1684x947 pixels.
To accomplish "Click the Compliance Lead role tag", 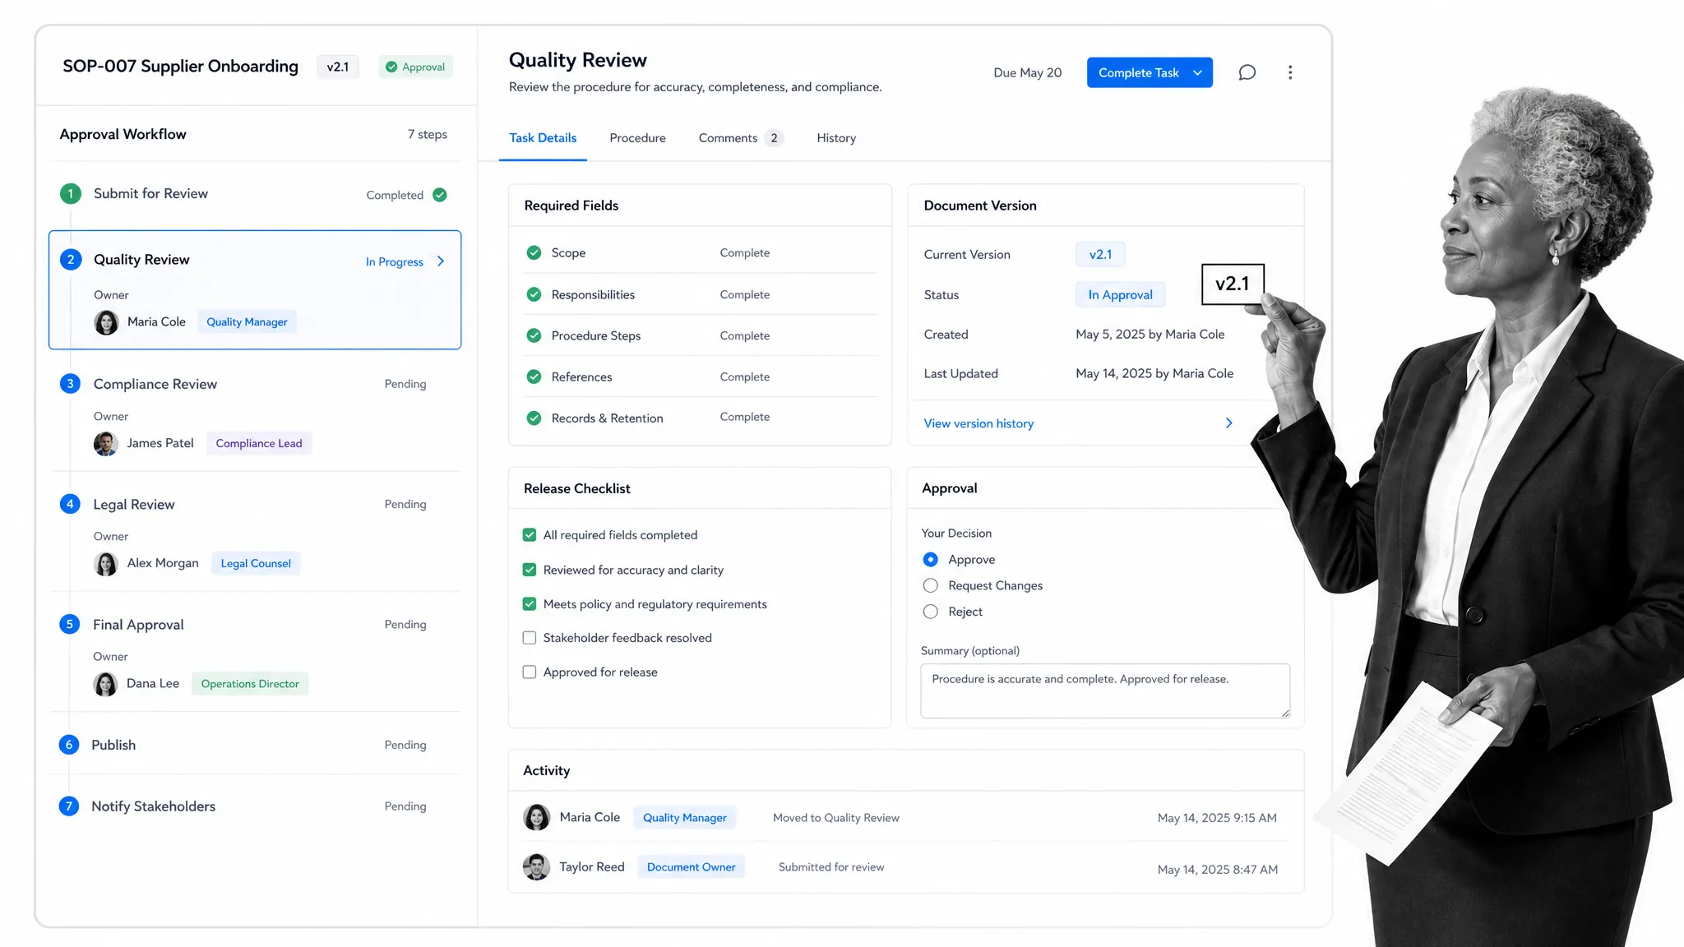I will (259, 443).
